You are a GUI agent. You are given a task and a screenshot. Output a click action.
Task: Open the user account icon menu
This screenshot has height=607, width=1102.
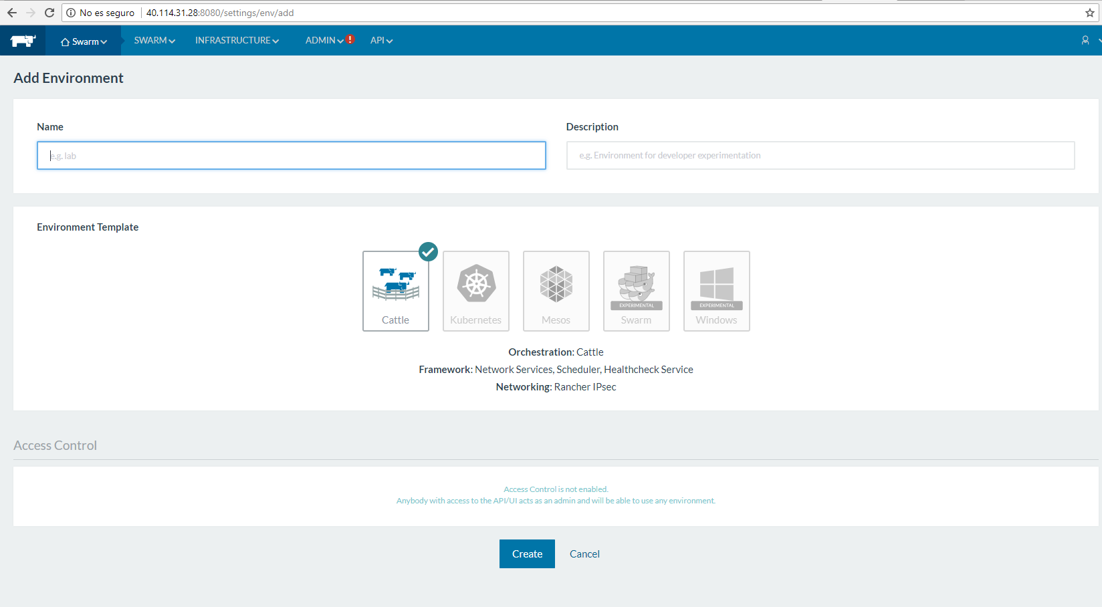coord(1085,40)
